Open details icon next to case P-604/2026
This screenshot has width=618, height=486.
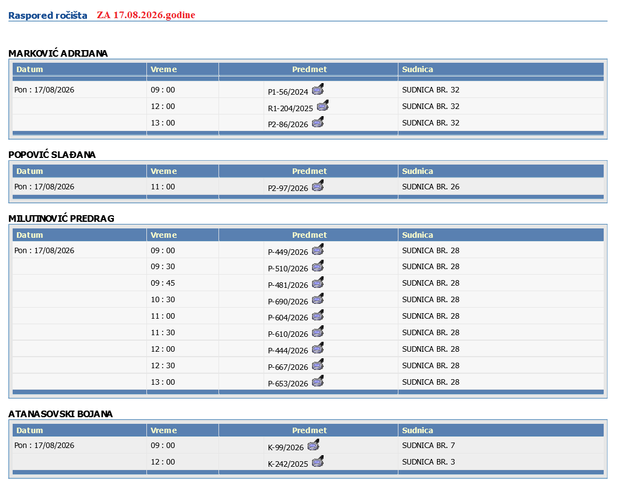coord(318,315)
